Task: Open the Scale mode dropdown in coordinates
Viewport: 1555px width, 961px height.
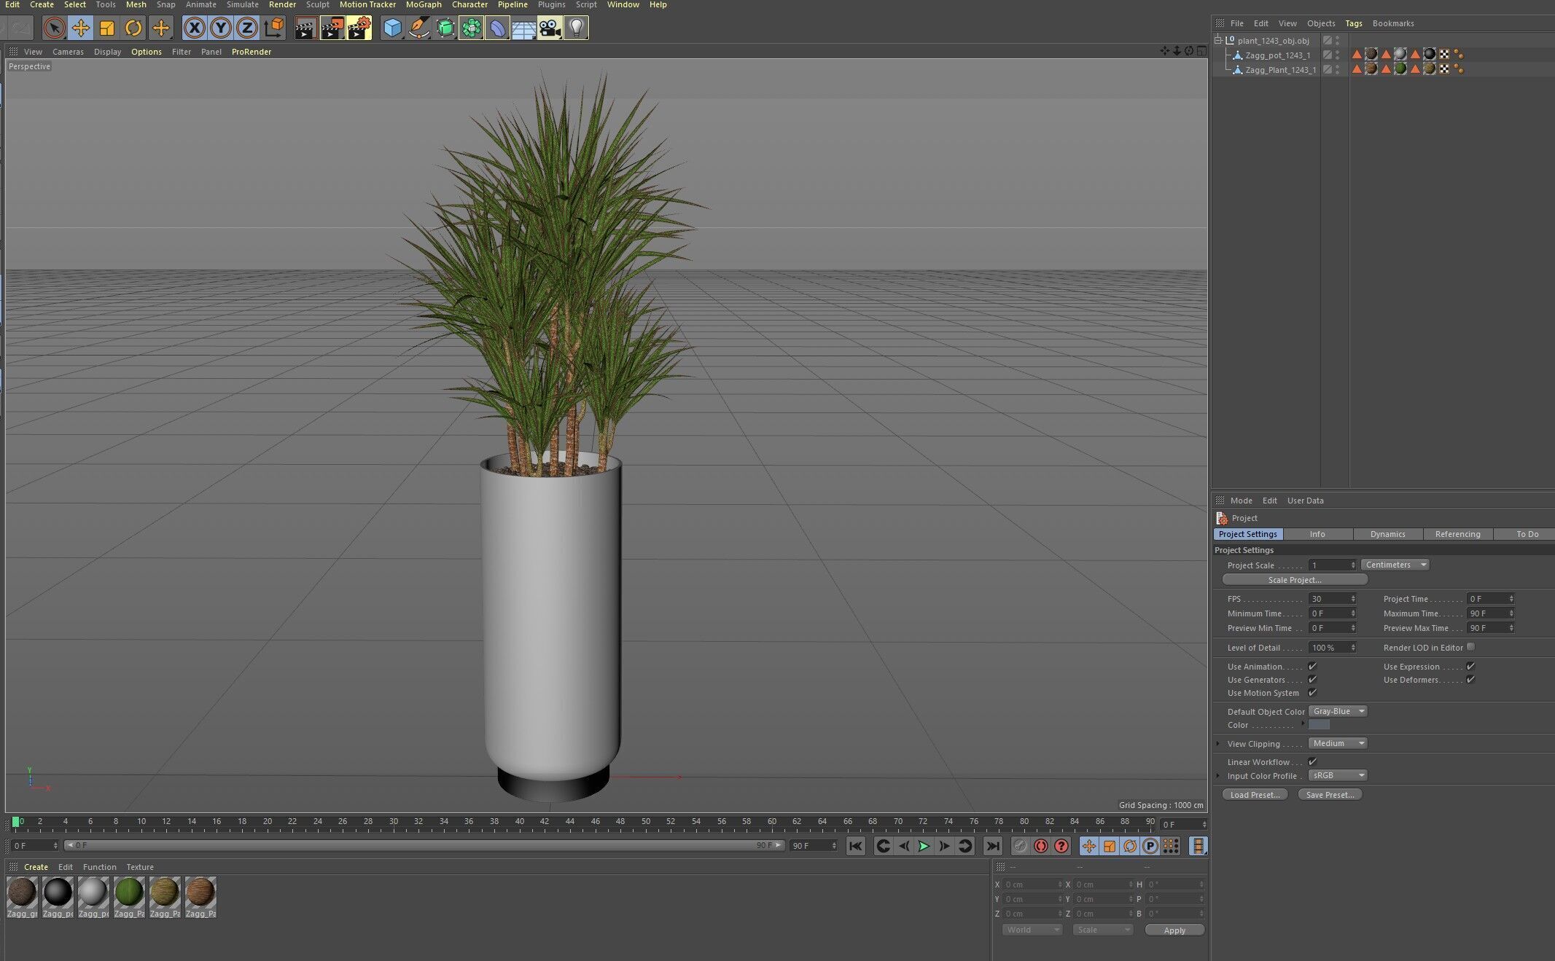Action: pyautogui.click(x=1103, y=930)
